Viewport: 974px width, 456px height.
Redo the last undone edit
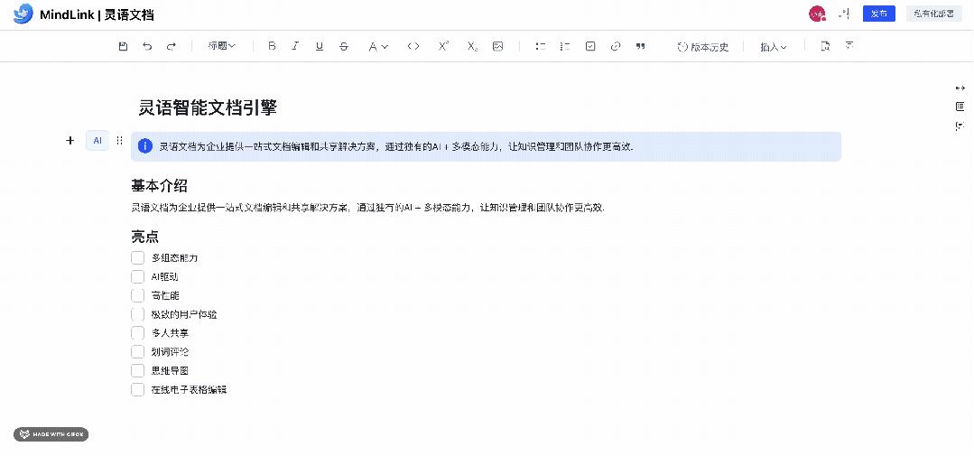click(172, 47)
